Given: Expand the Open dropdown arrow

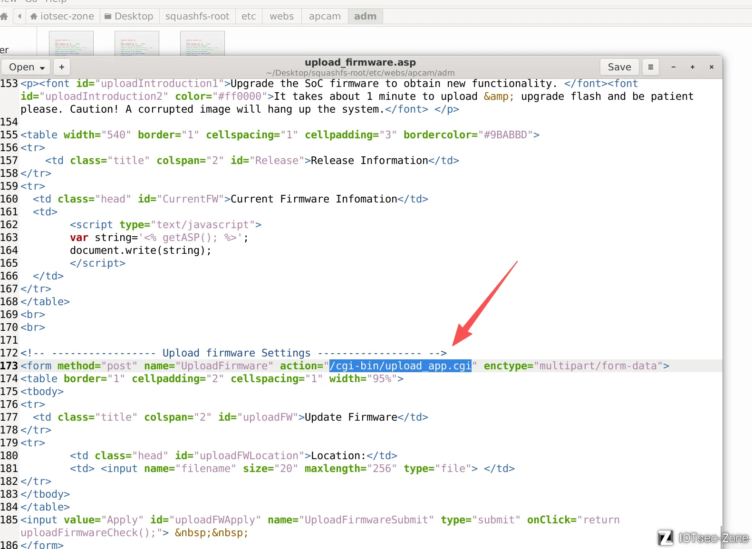Looking at the screenshot, I should 42,67.
